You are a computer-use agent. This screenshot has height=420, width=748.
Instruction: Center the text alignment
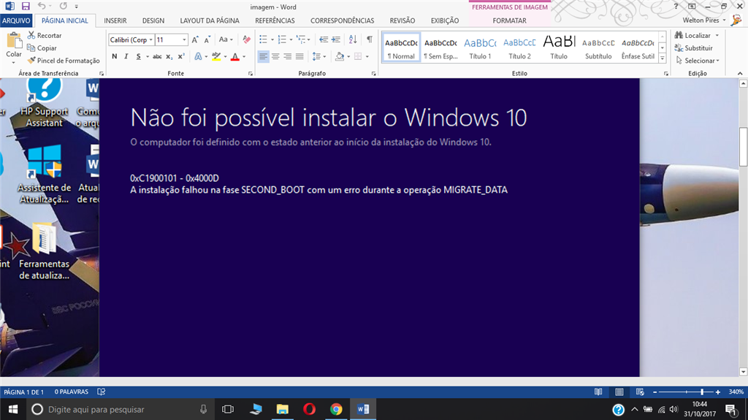275,56
